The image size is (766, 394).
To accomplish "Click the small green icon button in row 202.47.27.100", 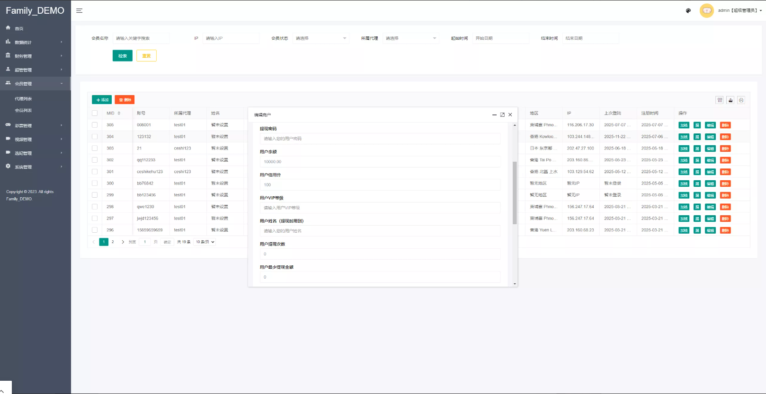I will (x=697, y=149).
